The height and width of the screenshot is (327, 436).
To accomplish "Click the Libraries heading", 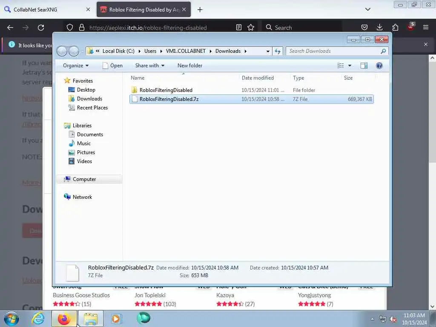I will pos(82,126).
